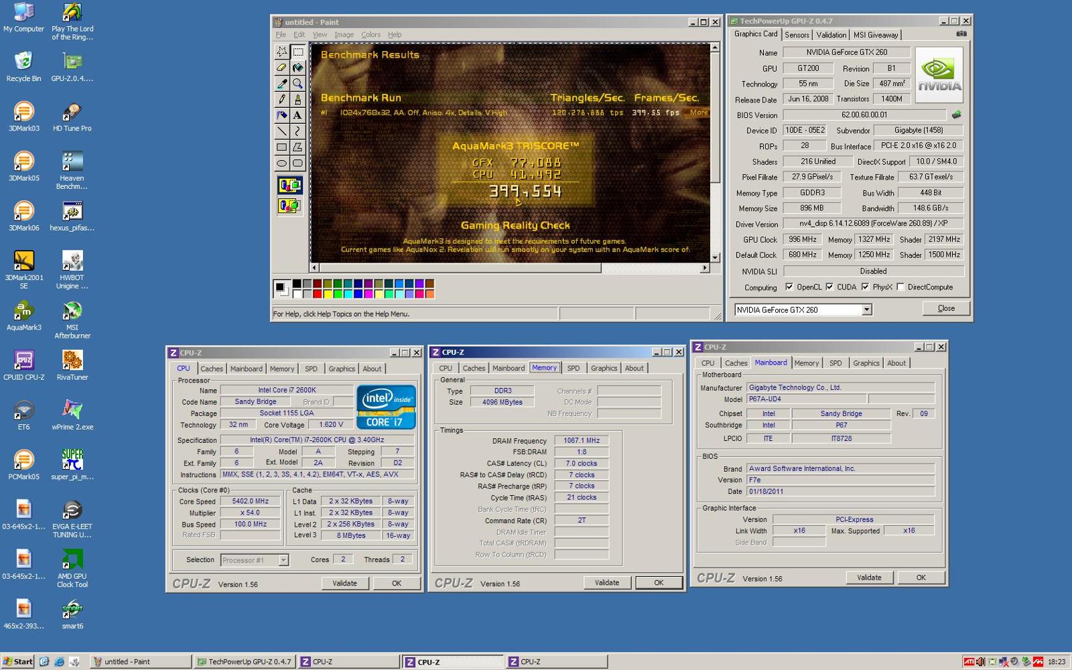
Task: Choose the Line tool in Paint
Action: (281, 131)
